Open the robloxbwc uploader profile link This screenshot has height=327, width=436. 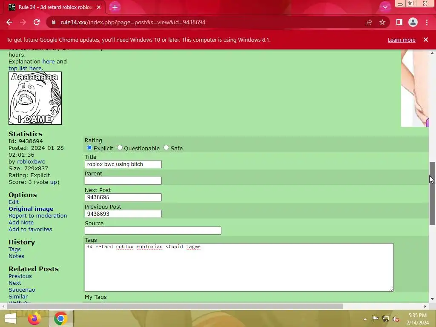click(31, 161)
